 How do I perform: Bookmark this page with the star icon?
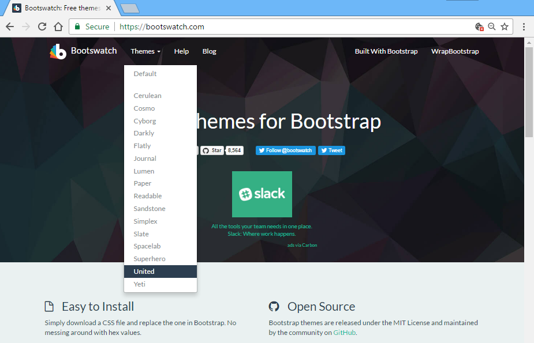pos(505,27)
